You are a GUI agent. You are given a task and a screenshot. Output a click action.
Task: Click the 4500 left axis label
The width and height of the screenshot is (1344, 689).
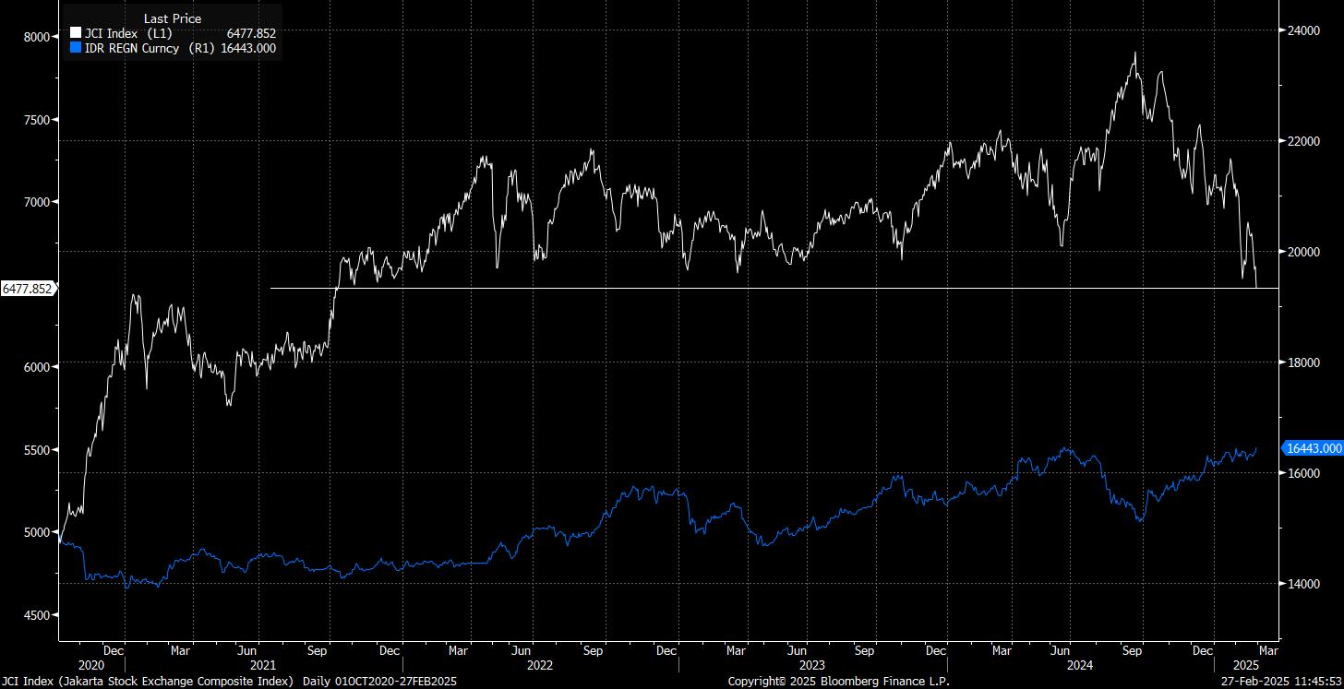click(37, 615)
